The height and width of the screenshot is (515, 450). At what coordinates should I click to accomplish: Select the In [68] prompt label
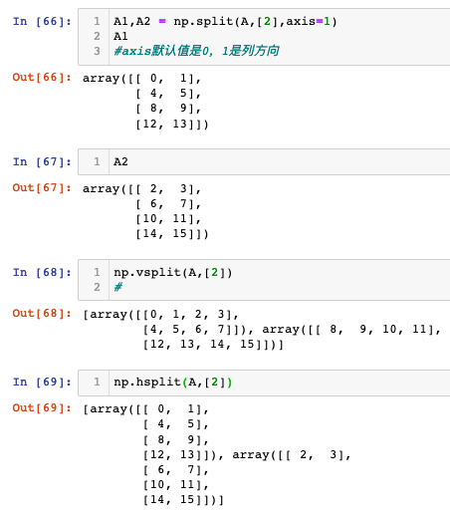coord(42,273)
